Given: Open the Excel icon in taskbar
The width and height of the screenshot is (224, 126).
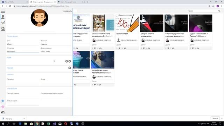Looking at the screenshot, I should click(x=49, y=124).
